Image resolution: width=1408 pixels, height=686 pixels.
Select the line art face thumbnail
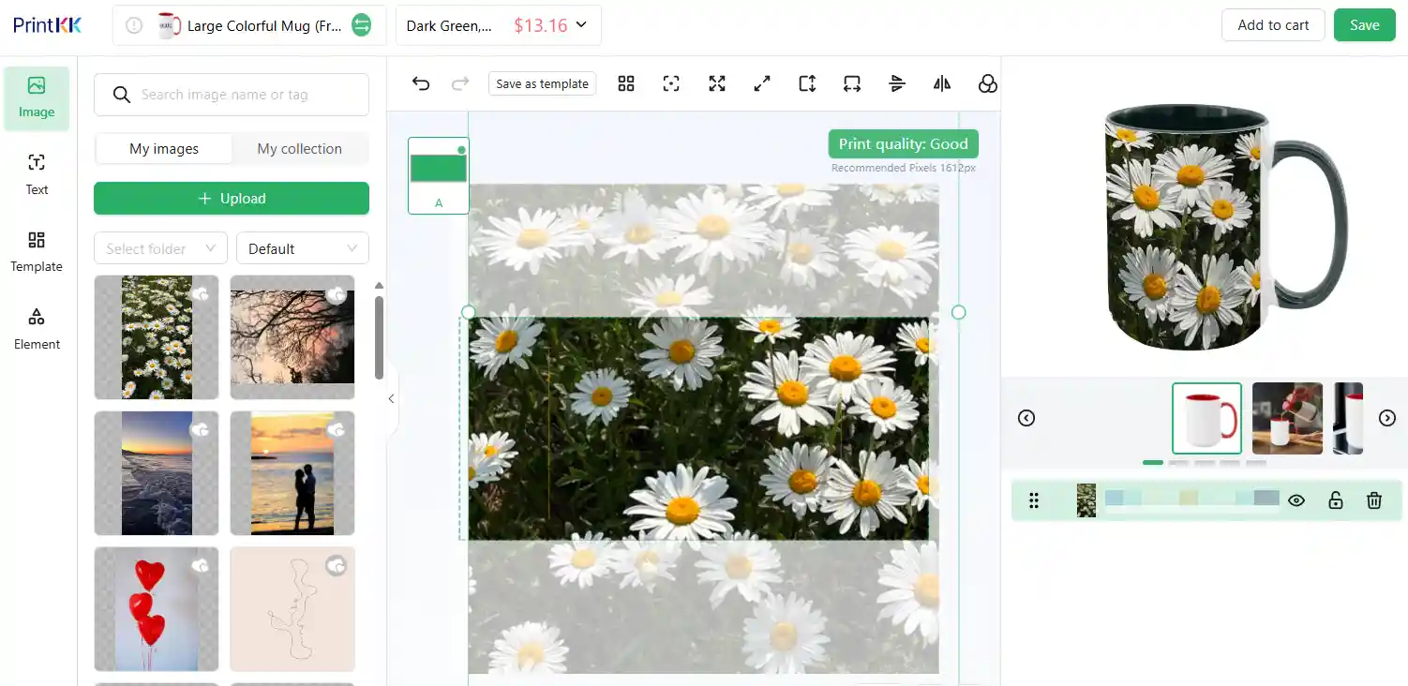tap(292, 609)
